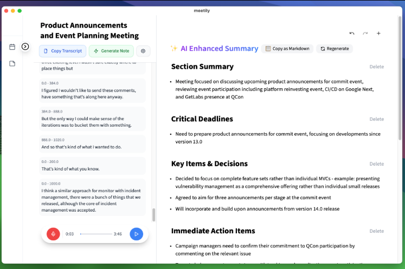
Task: Click the transcript panel scrollbar
Action: pos(153,215)
